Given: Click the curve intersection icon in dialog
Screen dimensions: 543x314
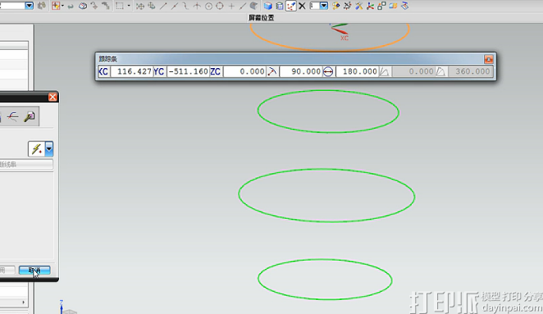Looking at the screenshot, I should point(13,116).
